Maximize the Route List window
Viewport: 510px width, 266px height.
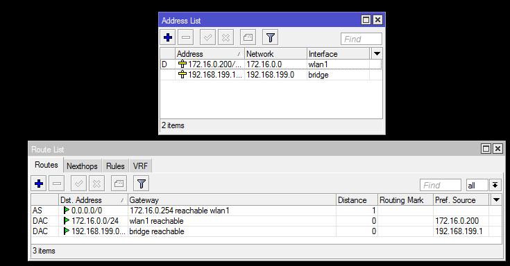[x=486, y=149]
